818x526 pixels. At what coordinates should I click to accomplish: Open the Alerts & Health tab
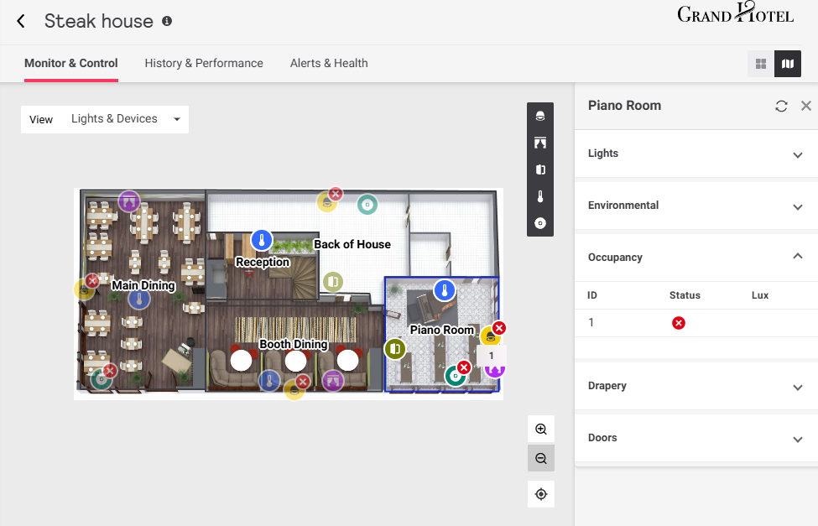[x=329, y=63]
